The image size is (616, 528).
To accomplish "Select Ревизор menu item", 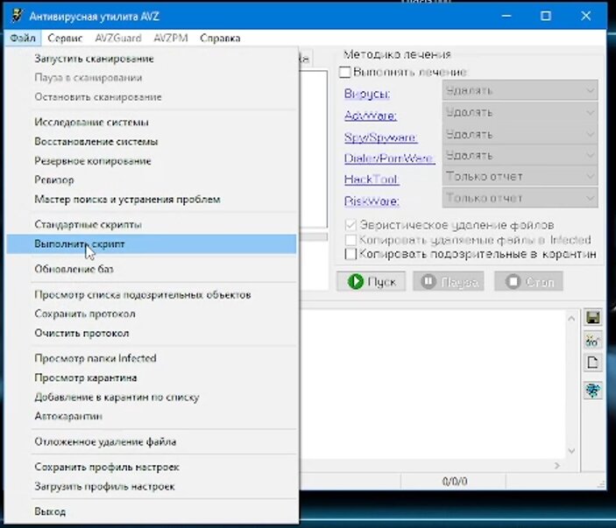I will pos(152,180).
